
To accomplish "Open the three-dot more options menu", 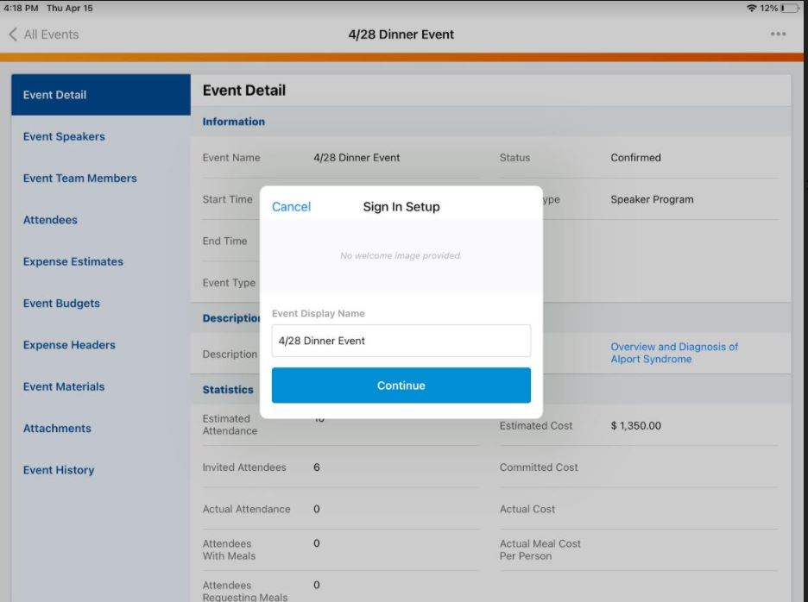I will pos(778,34).
